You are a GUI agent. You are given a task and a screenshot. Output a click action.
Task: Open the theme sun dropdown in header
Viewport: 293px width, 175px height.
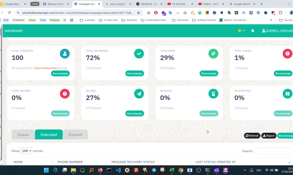[241, 31]
